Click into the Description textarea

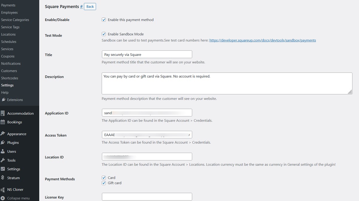coord(227,83)
